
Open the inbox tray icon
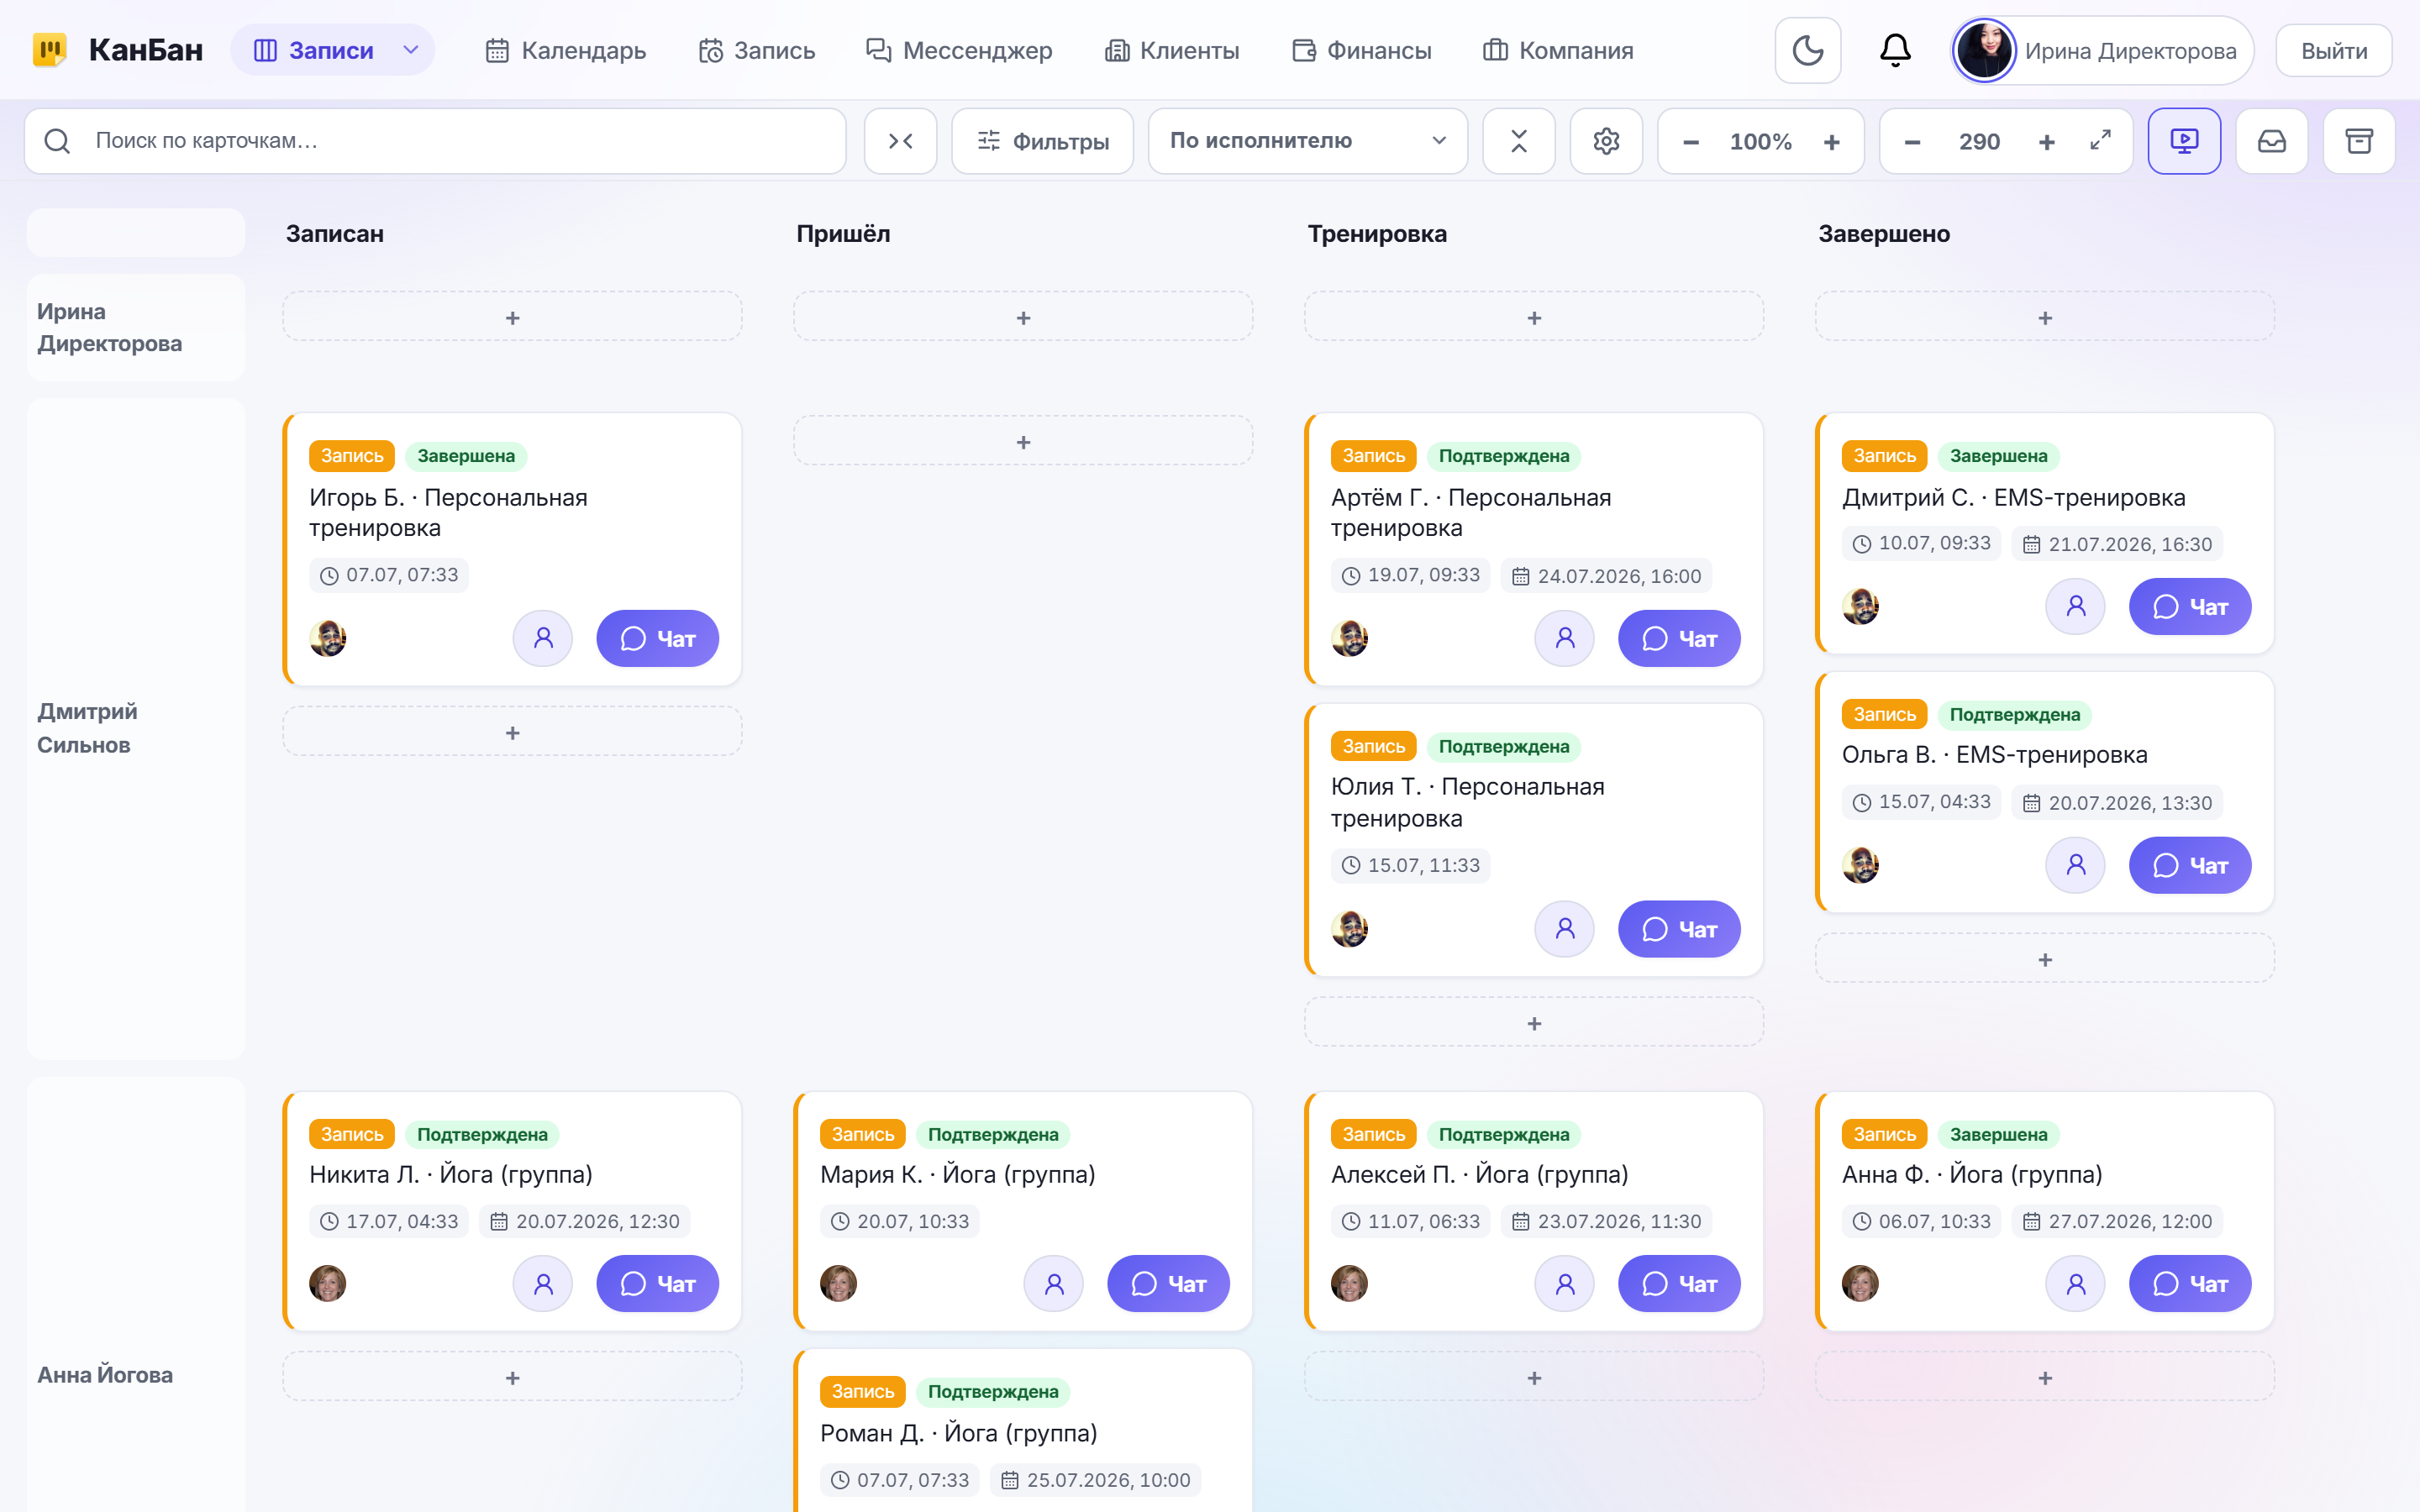tap(2272, 141)
